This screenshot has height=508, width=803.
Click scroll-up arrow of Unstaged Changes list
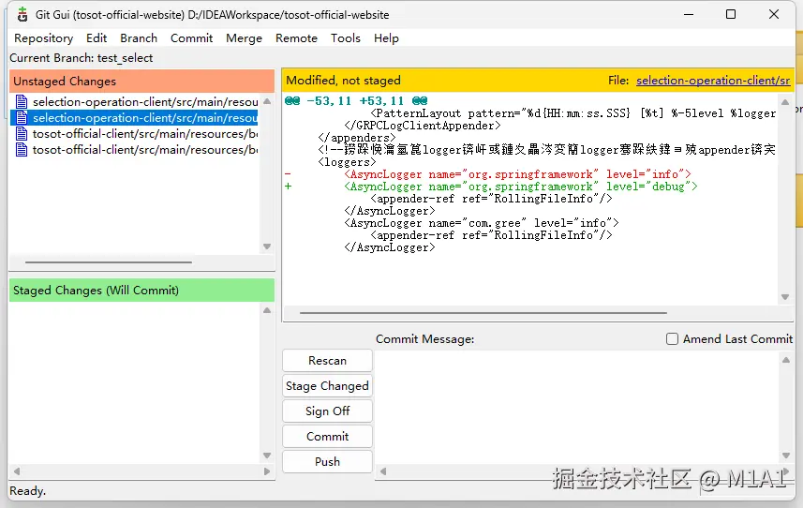[x=267, y=101]
